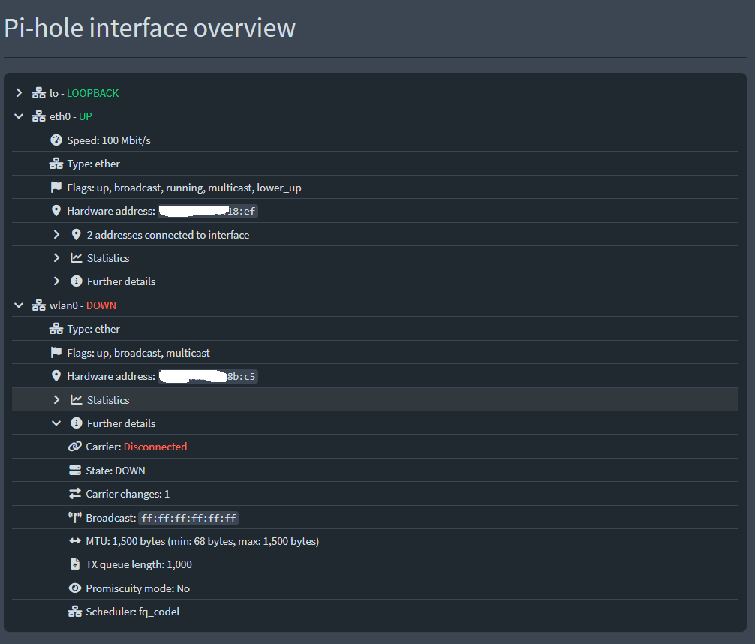This screenshot has width=755, height=644.
Task: Click the link icon beside Carrier
Action: point(74,447)
